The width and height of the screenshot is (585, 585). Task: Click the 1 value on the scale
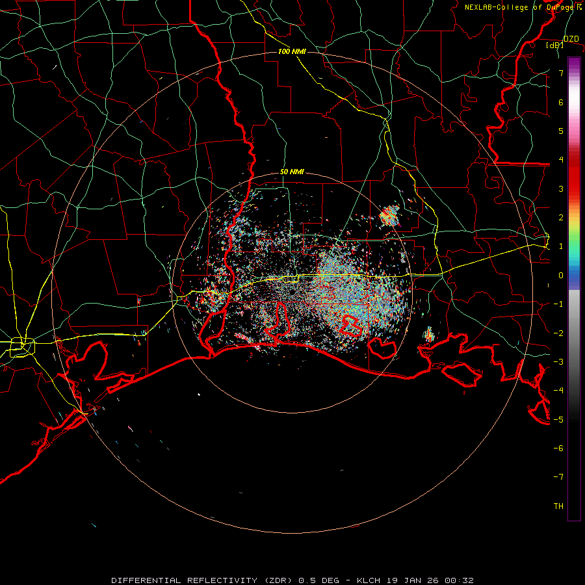[561, 246]
